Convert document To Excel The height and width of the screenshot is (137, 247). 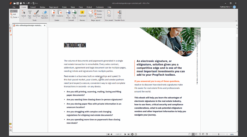click(74, 14)
